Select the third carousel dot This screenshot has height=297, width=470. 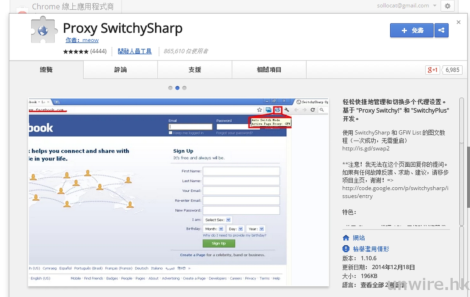184,88
